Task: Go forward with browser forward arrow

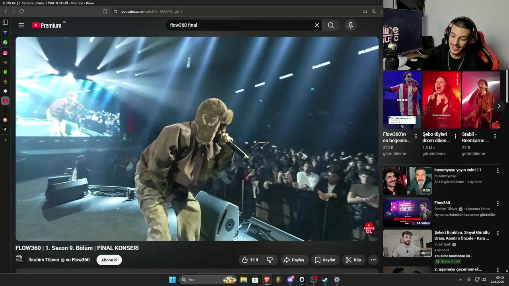Action: [14, 12]
